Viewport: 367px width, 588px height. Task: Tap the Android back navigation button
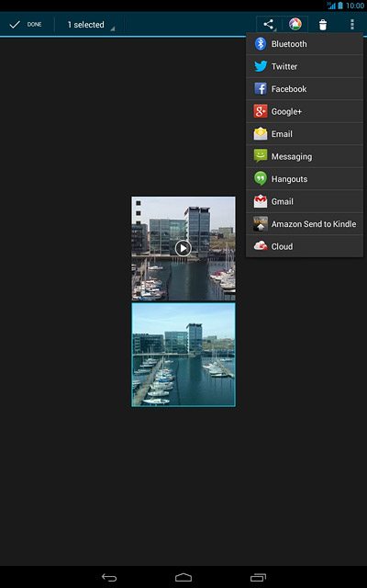coord(109,578)
